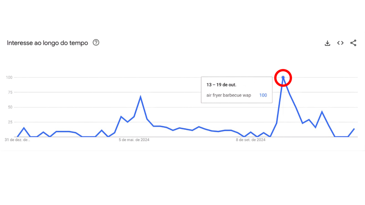The image size is (365, 205).
Task: Click the '8 de set. de 2024' axis label
Action: pos(251,140)
